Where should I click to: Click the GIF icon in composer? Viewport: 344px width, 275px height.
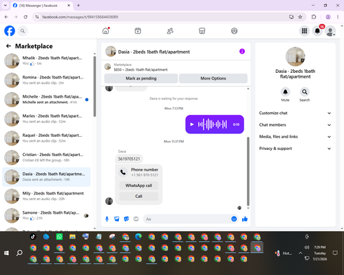136,219
